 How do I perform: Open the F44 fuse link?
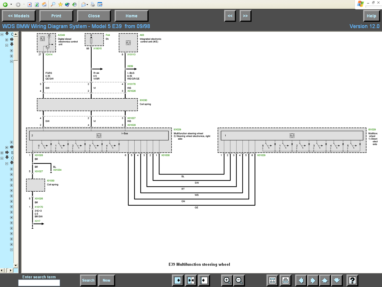coord(108,35)
